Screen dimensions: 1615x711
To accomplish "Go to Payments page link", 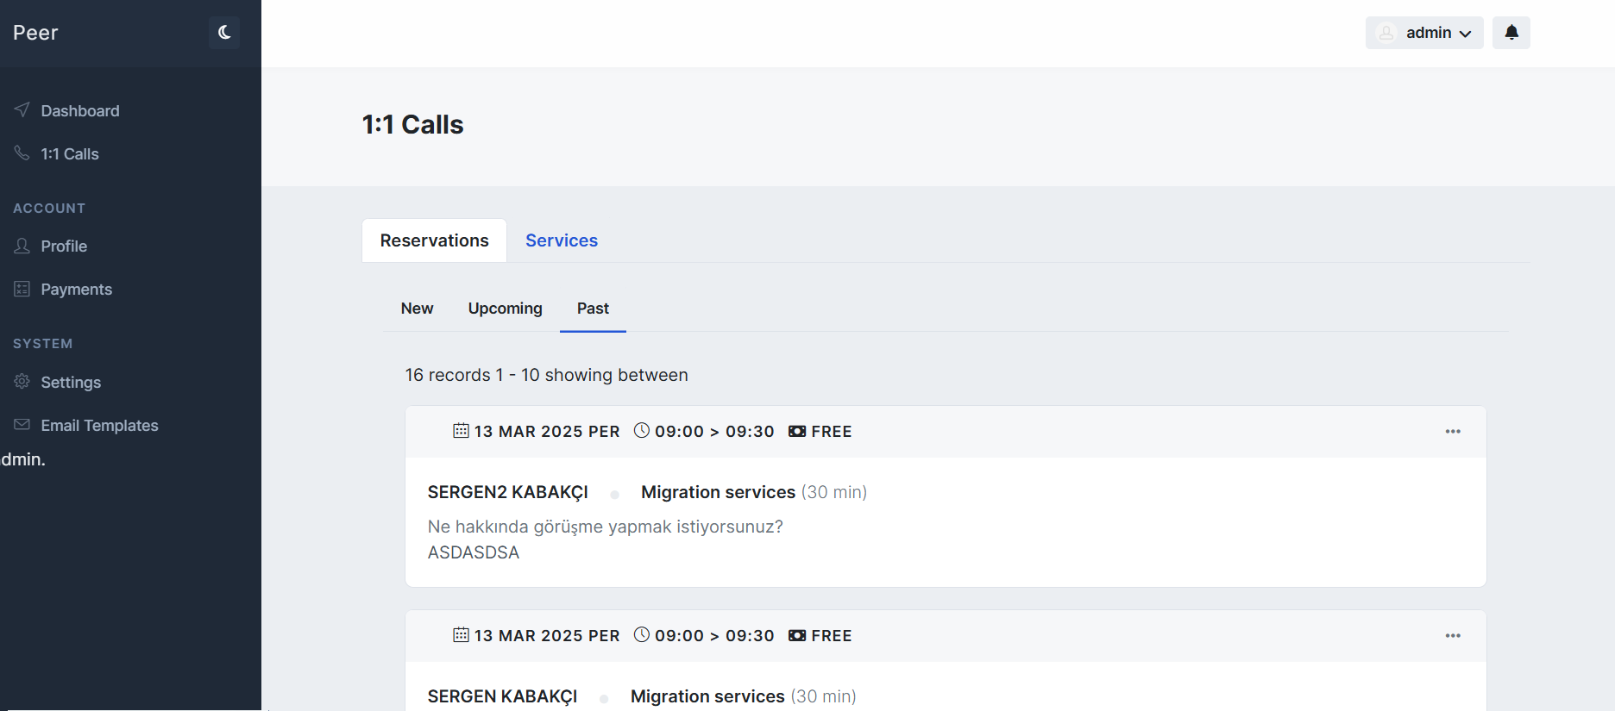I will (76, 290).
